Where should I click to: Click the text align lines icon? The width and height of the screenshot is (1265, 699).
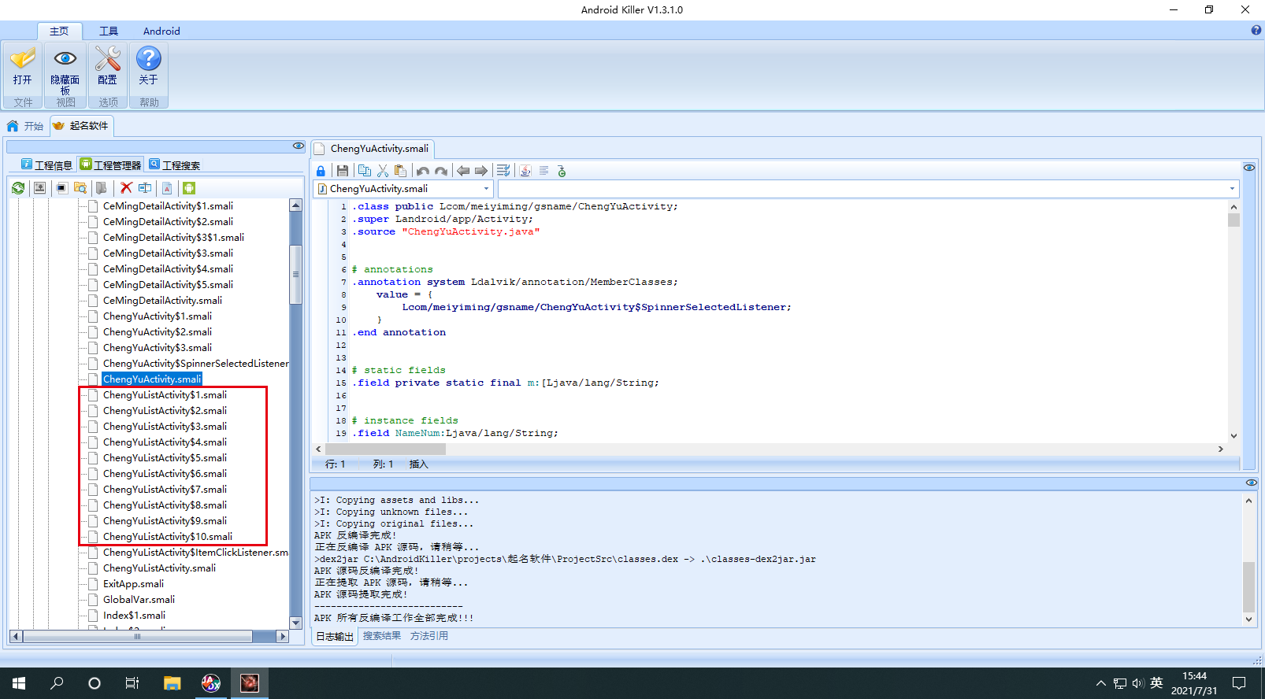tap(543, 171)
